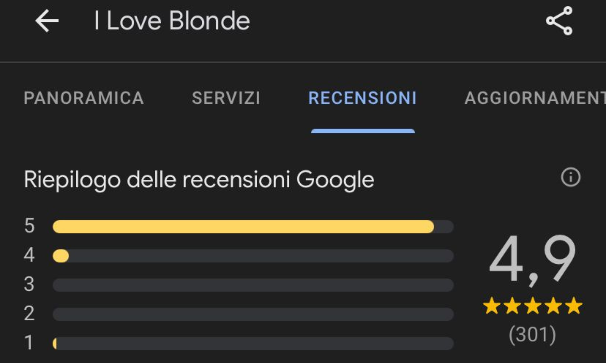This screenshot has width=606, height=363.
Task: Select the Recensioni tab
Action: click(362, 98)
